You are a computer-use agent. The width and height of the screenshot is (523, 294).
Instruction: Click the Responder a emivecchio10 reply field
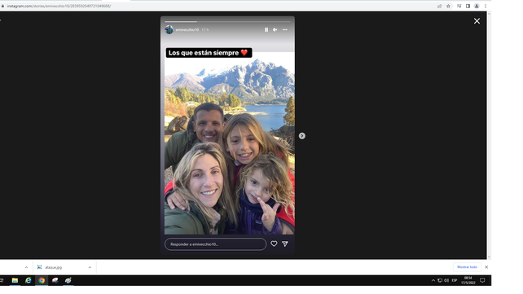pos(215,244)
